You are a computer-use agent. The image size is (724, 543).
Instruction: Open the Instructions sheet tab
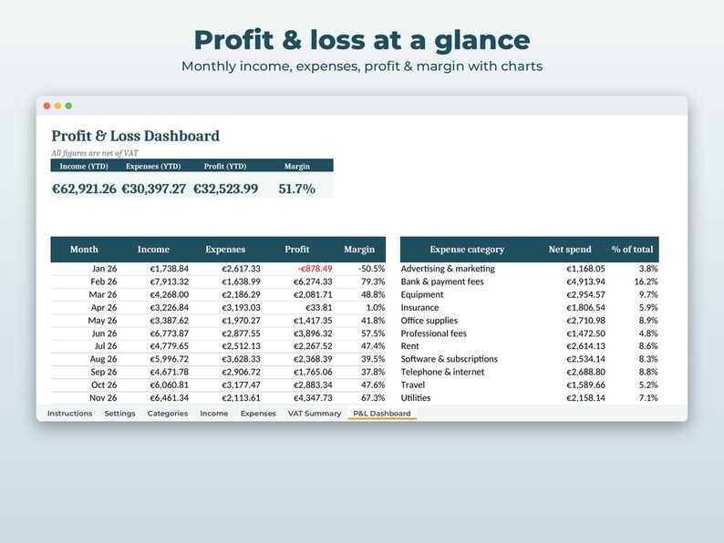point(69,414)
